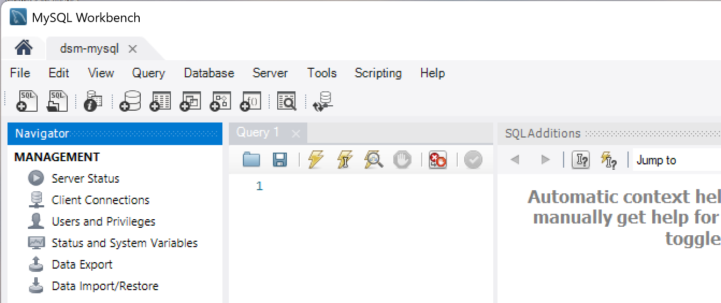The image size is (721, 303).
Task: Open Users and Privileges
Action: (103, 221)
